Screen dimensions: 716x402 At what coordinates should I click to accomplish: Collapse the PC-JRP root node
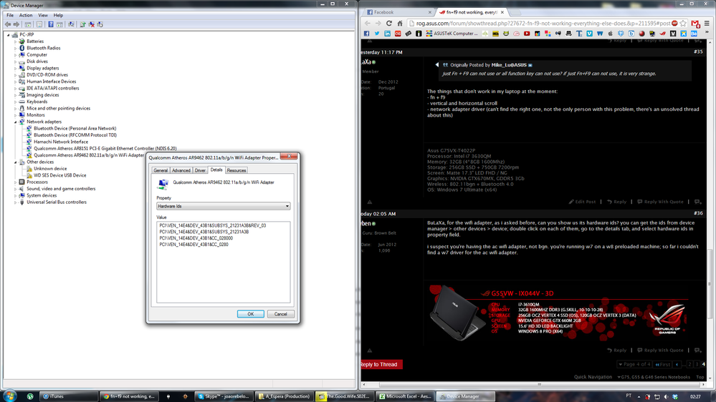(8, 34)
